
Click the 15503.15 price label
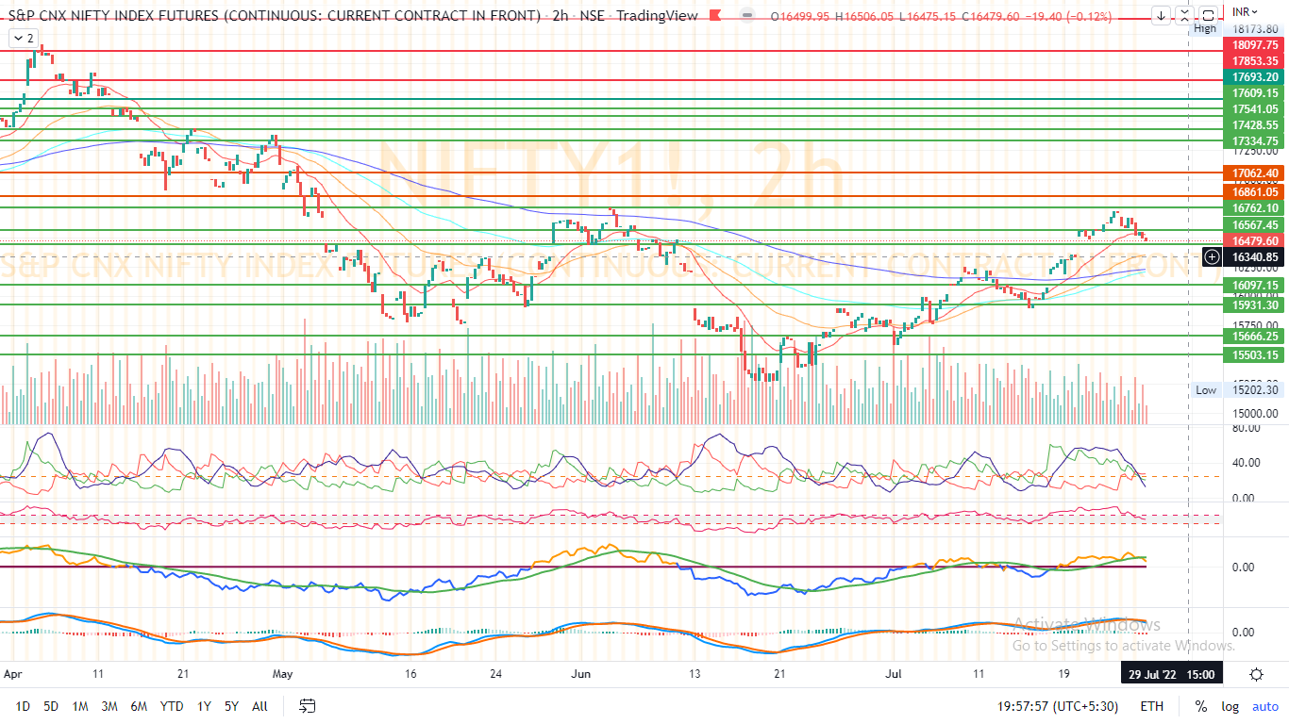coord(1255,355)
